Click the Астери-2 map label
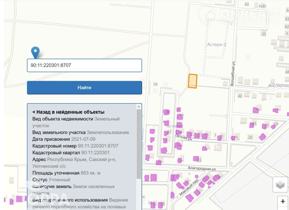 (217, 45)
